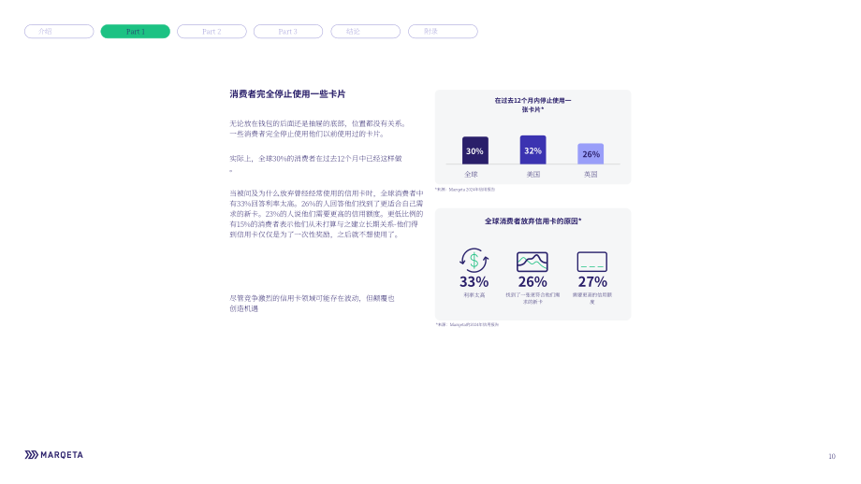Click the 利率太高 caption

[x=474, y=295]
